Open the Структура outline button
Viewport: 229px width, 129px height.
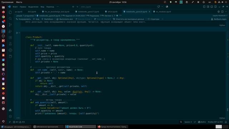(154, 19)
